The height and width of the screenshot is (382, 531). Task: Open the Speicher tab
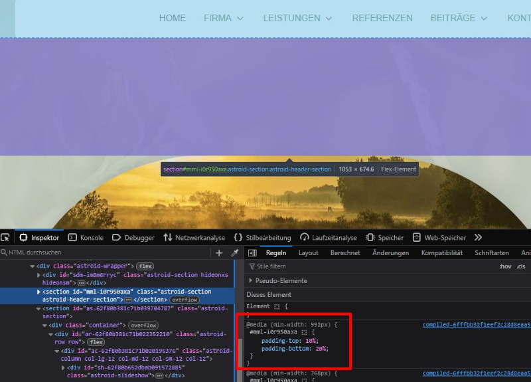pos(385,238)
